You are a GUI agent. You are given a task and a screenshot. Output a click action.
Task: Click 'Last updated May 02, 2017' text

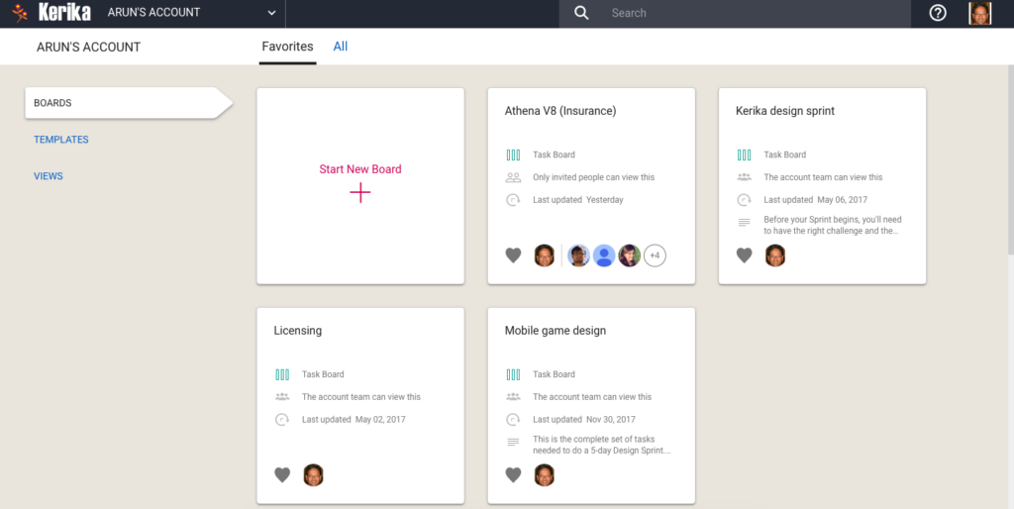coord(354,420)
